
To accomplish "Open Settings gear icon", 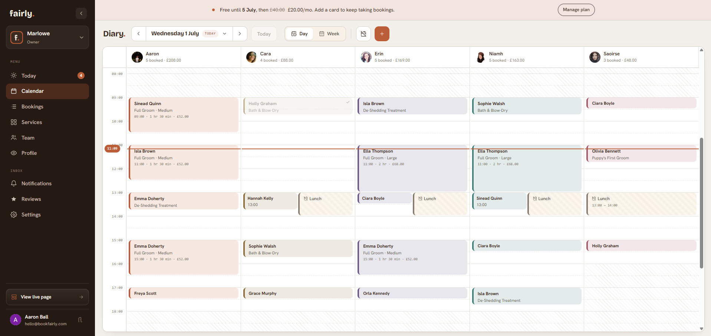I will click(14, 215).
